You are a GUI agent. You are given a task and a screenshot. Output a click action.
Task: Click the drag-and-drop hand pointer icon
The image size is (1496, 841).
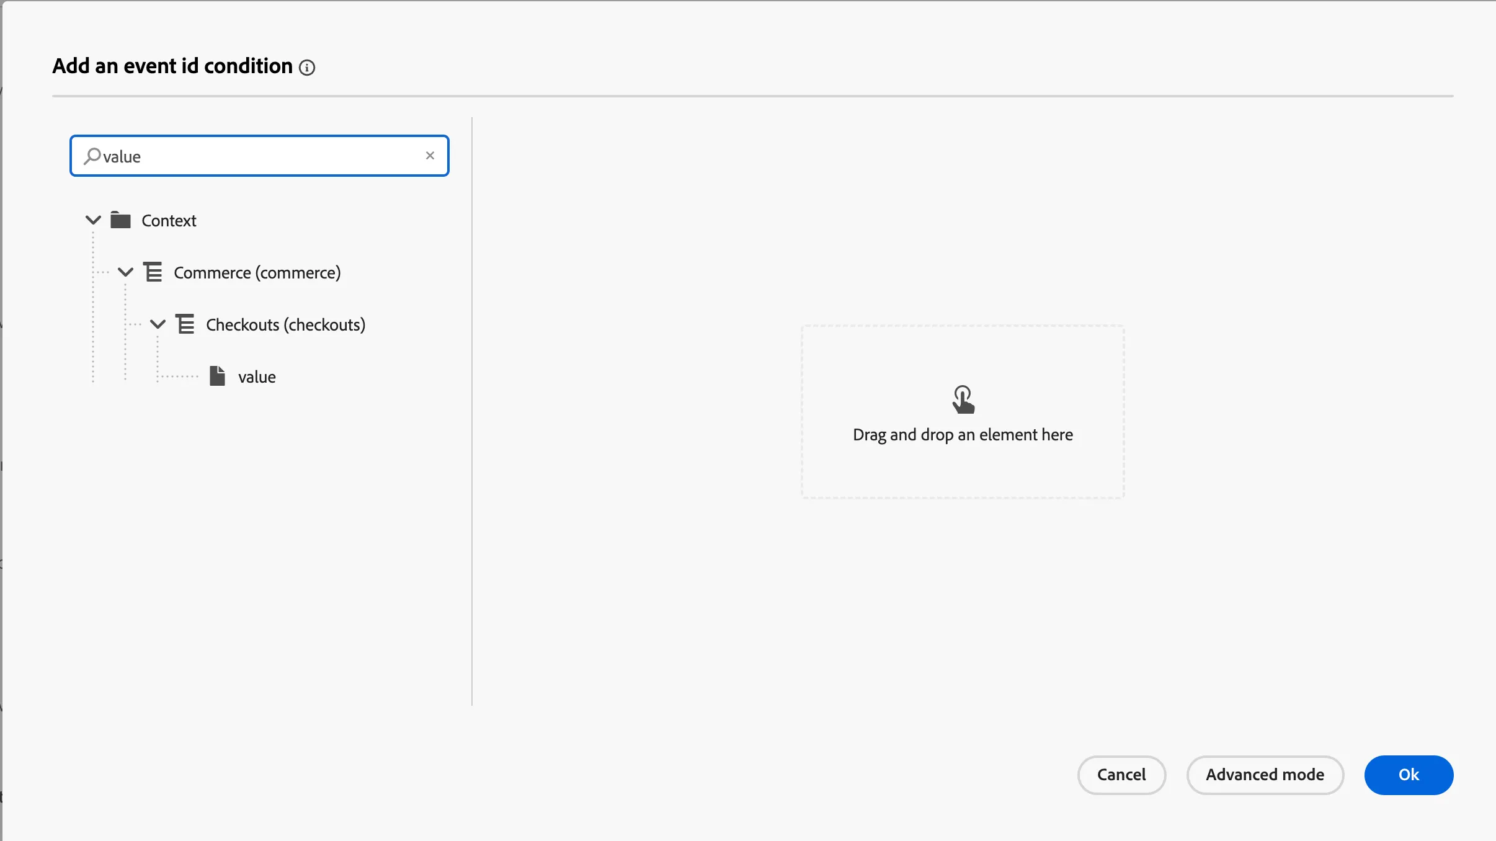tap(963, 399)
